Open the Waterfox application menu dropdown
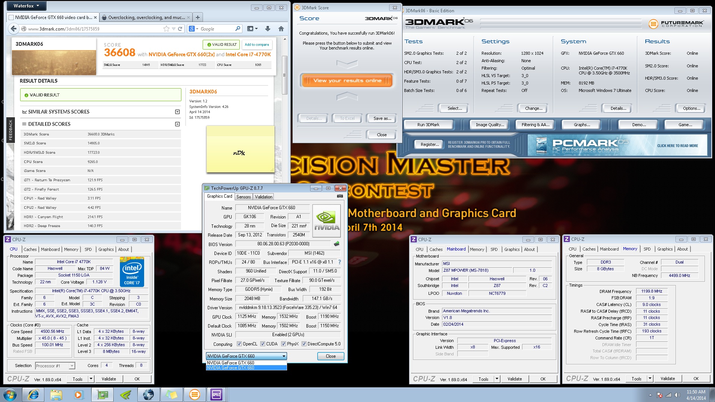The image size is (715, 402). [26, 6]
